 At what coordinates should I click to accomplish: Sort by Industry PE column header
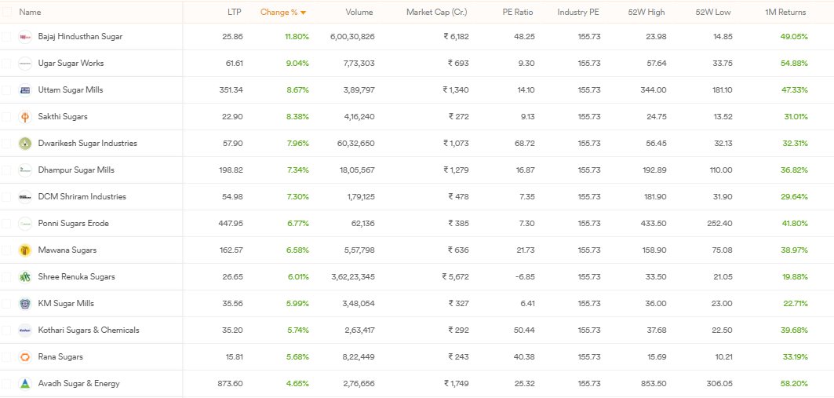coord(578,12)
